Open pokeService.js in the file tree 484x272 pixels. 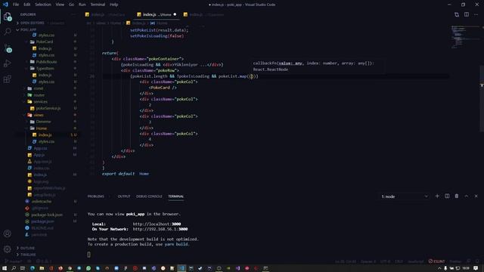coord(48,108)
